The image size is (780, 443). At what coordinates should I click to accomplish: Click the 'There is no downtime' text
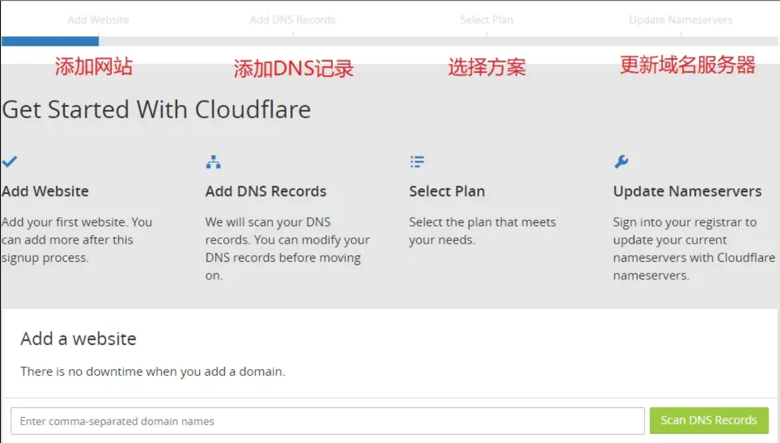click(153, 371)
